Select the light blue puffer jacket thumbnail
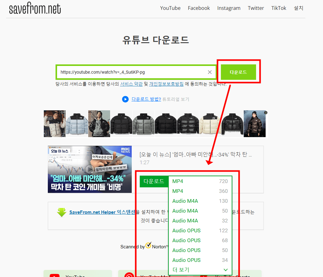Screen dimensions: 323x277 [x=77, y=124]
